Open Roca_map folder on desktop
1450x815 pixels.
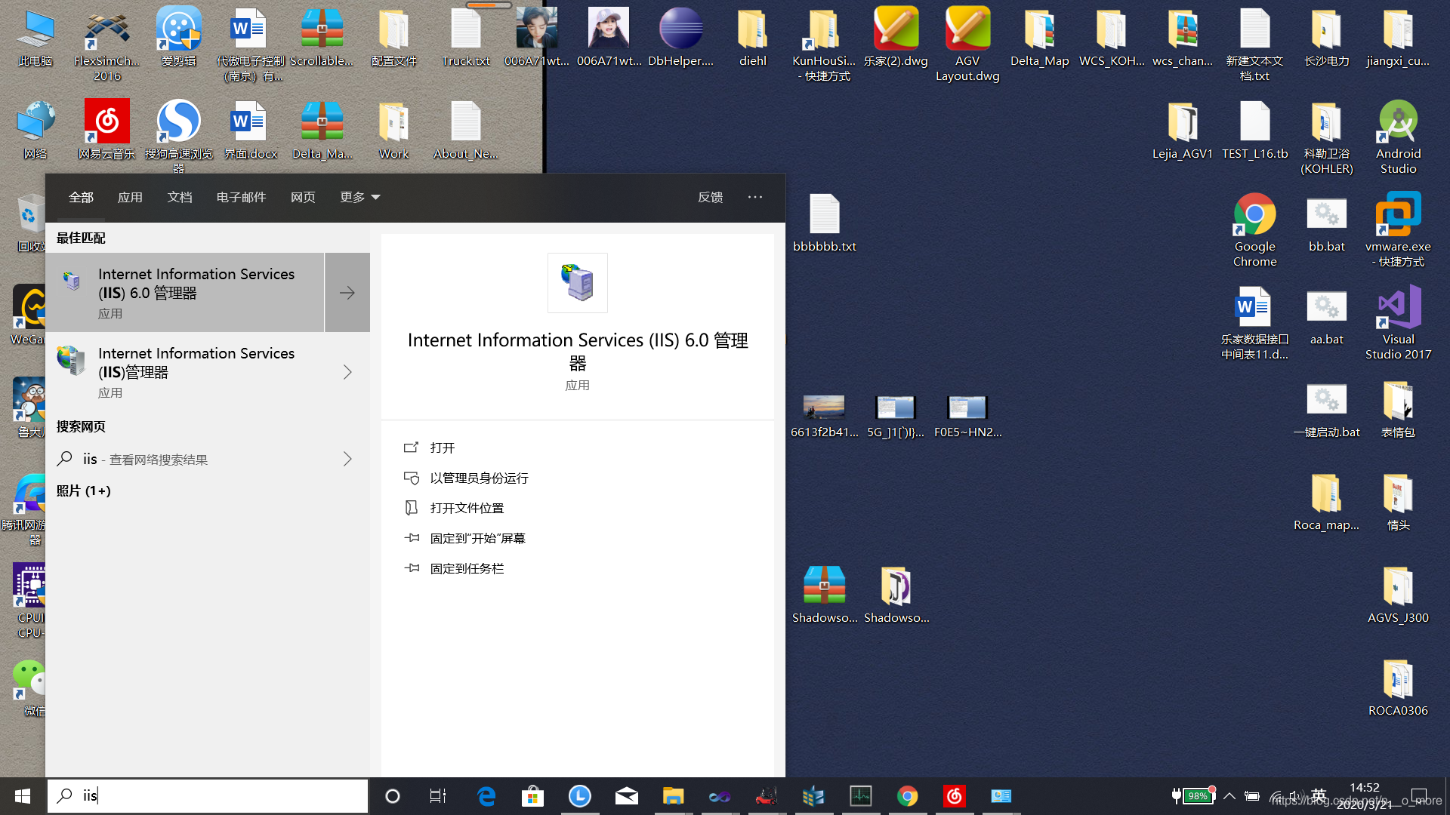point(1327,501)
